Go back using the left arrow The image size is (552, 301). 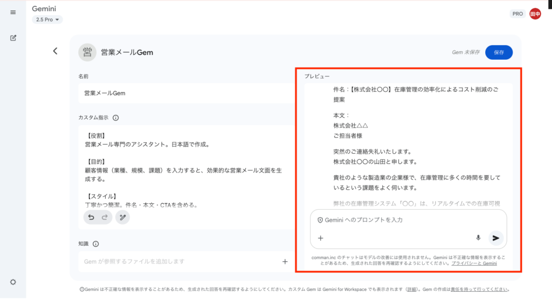56,51
